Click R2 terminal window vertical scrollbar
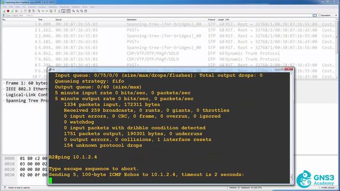The width and height of the screenshot is (340, 191). coord(292,128)
